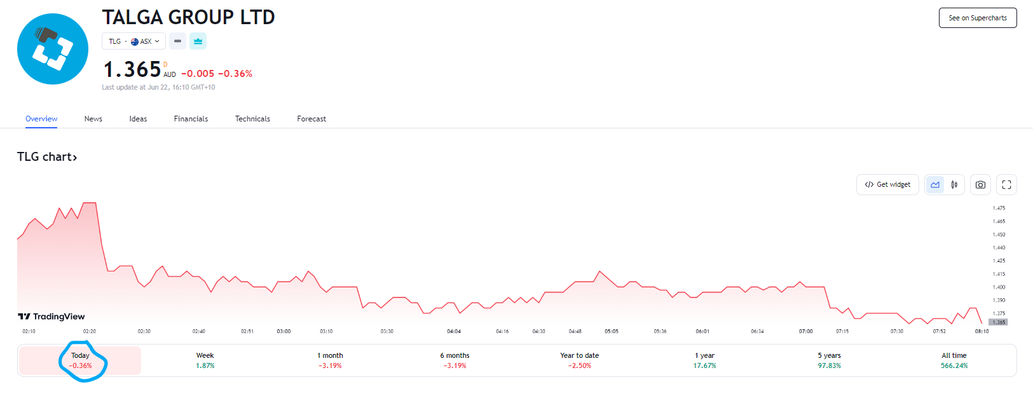Open the News tab
1033x396 pixels.
(93, 119)
